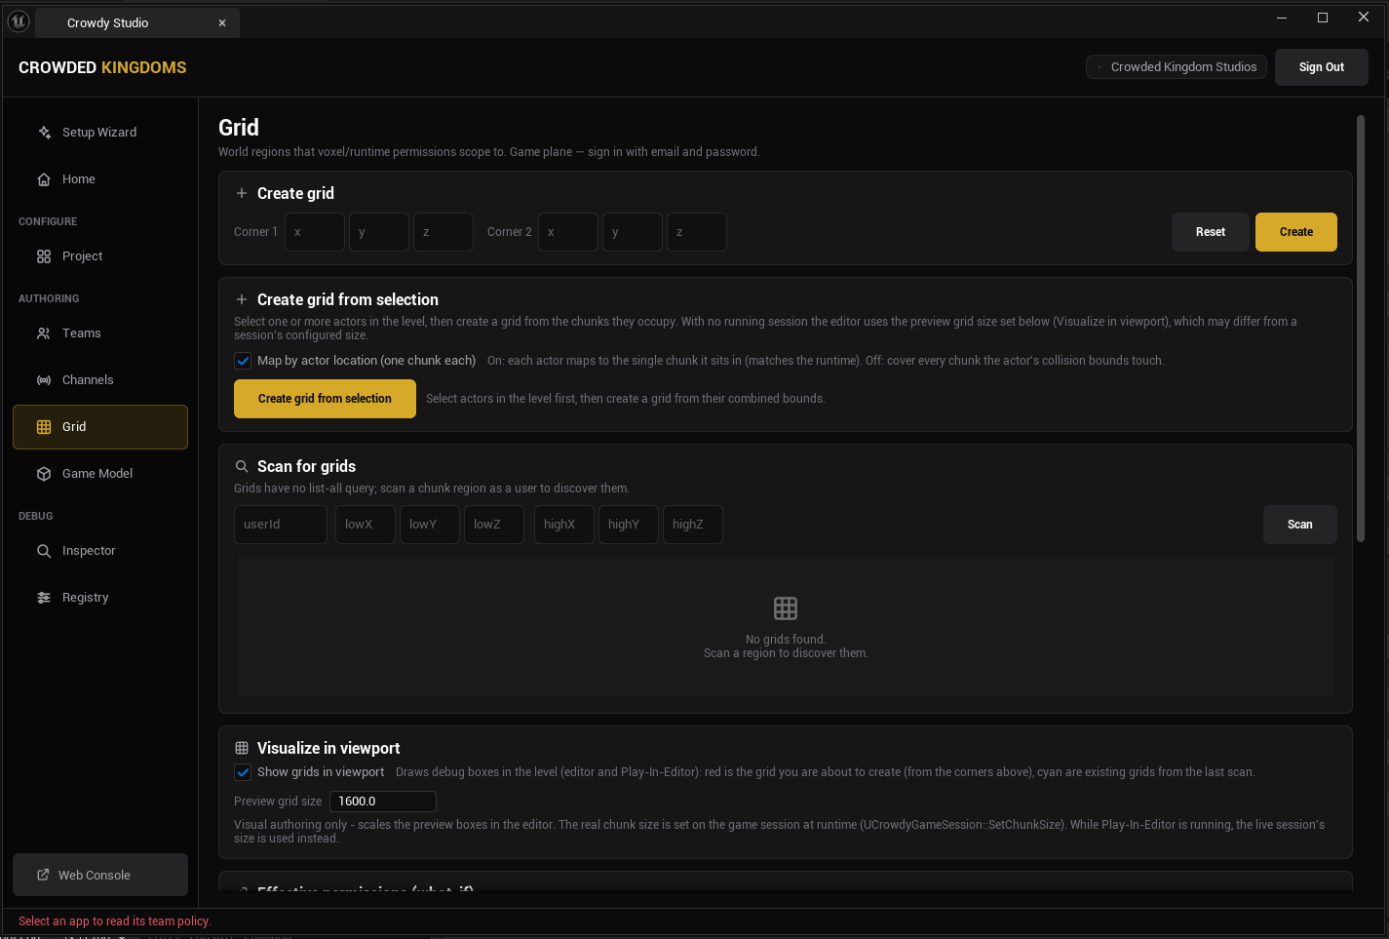The height and width of the screenshot is (939, 1389).
Task: Click the Corner 2 z field
Action: (x=697, y=232)
